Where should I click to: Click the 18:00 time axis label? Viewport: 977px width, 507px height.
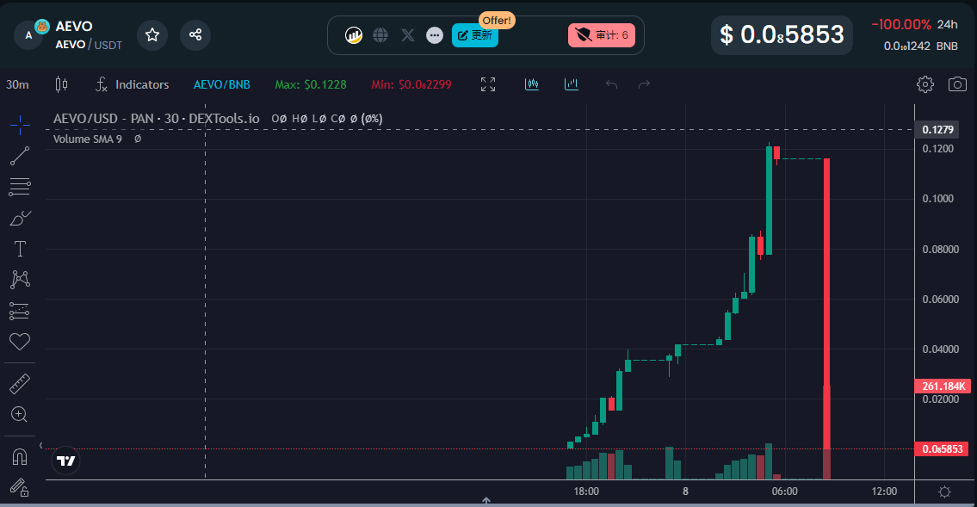coord(586,492)
